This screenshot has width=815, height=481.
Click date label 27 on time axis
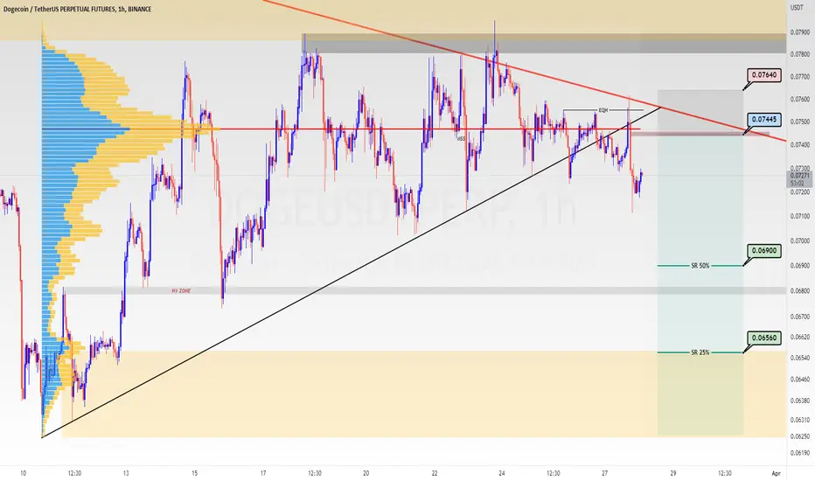click(604, 473)
